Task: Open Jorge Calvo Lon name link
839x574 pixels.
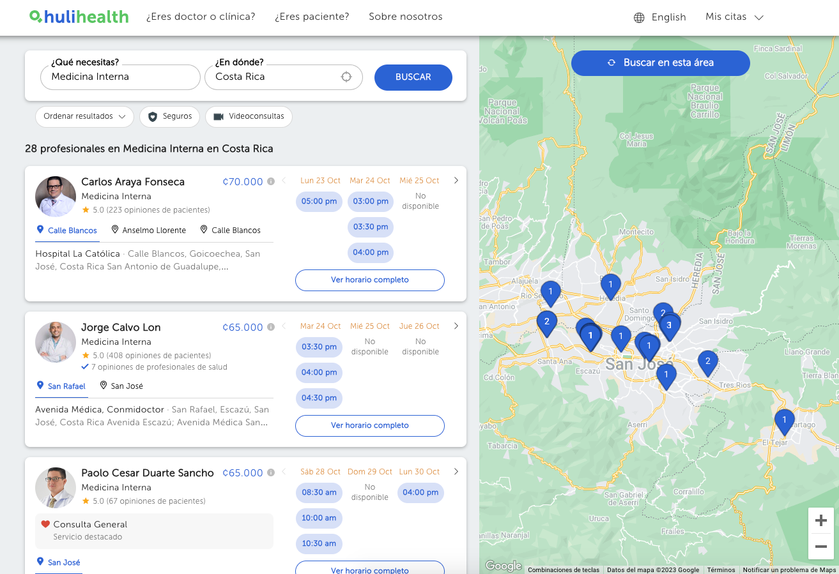Action: tap(121, 328)
